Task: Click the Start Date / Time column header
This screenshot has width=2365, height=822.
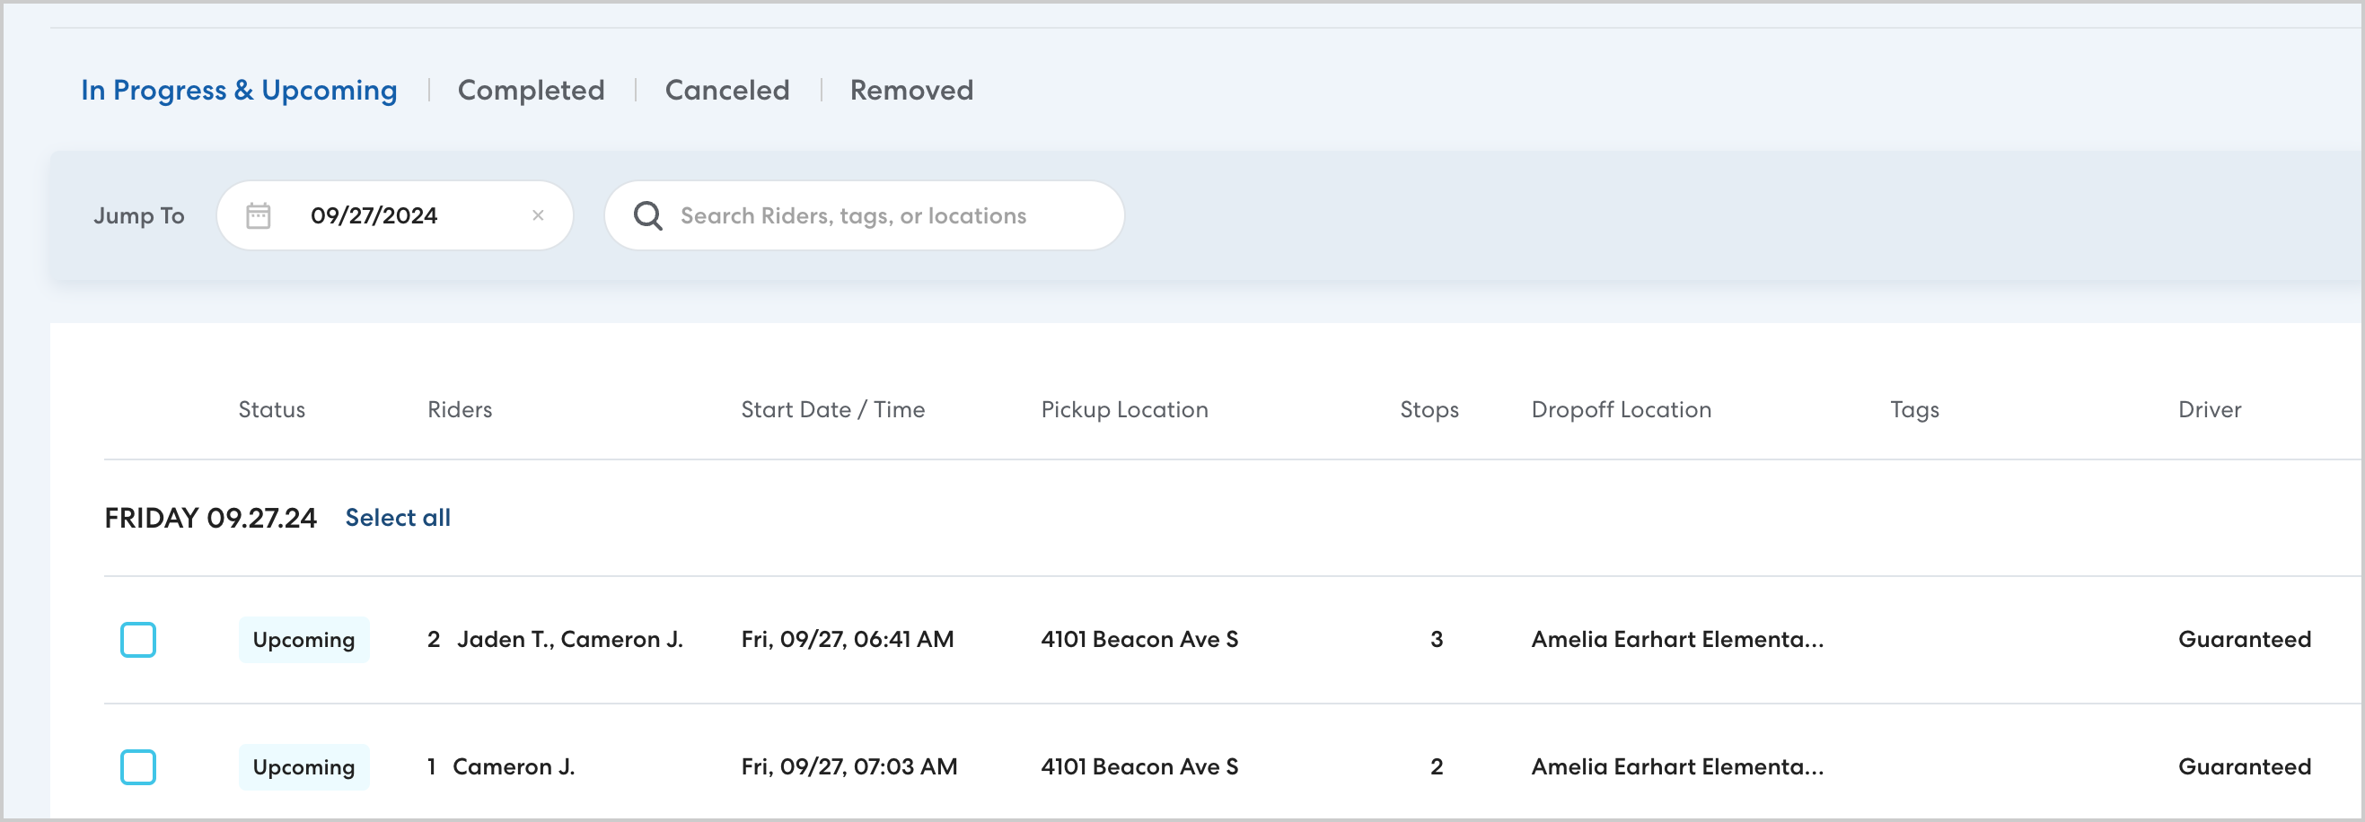Action: (832, 409)
